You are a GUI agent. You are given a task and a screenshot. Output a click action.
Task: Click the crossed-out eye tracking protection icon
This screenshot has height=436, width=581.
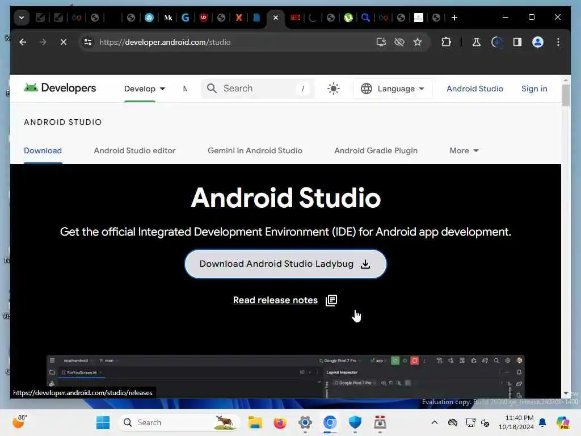point(399,42)
